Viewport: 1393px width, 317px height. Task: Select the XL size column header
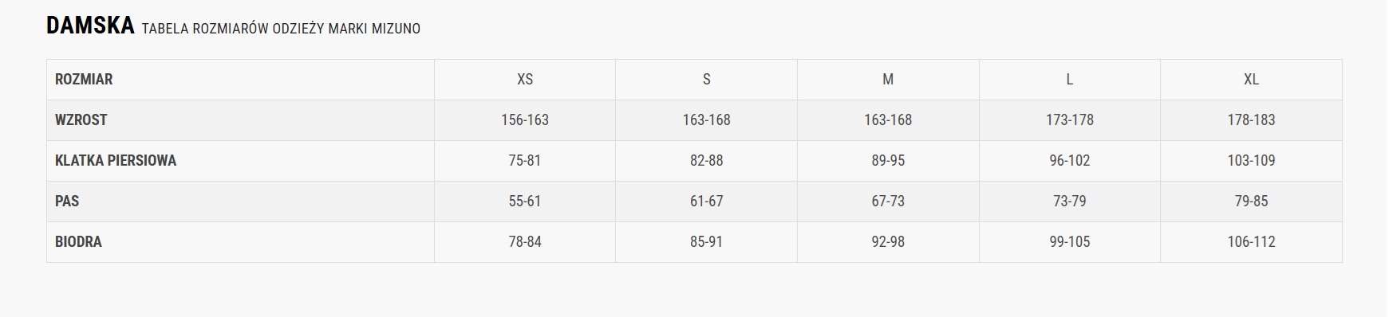tap(1251, 80)
